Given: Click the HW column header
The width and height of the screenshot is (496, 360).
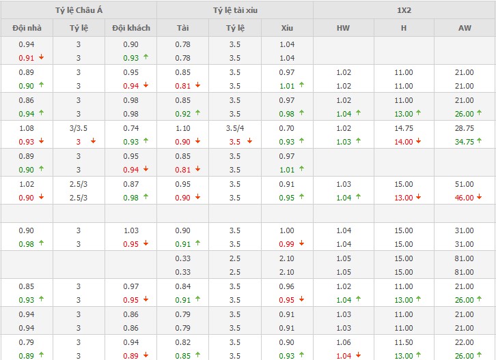Looking at the screenshot, I should (343, 28).
